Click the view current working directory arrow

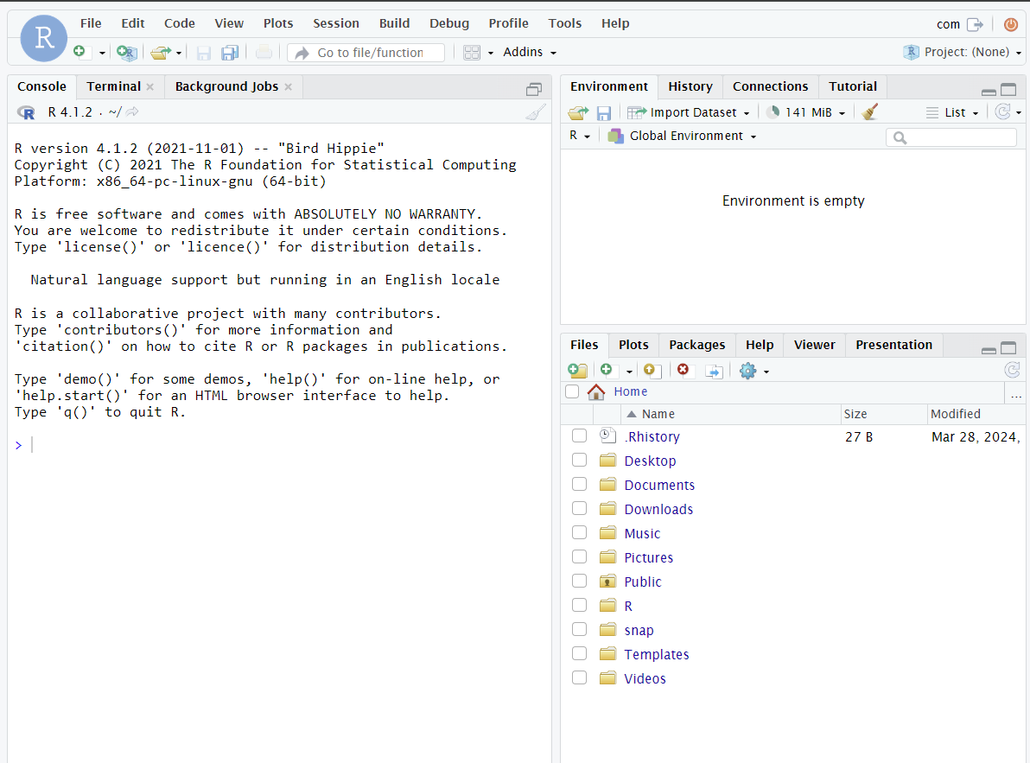point(132,112)
